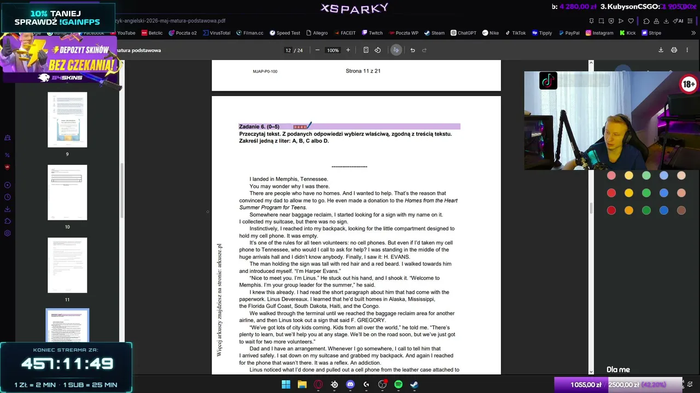Open uBlock shield icon in browser sidebar
The height and width of the screenshot is (393, 700).
[x=7, y=167]
